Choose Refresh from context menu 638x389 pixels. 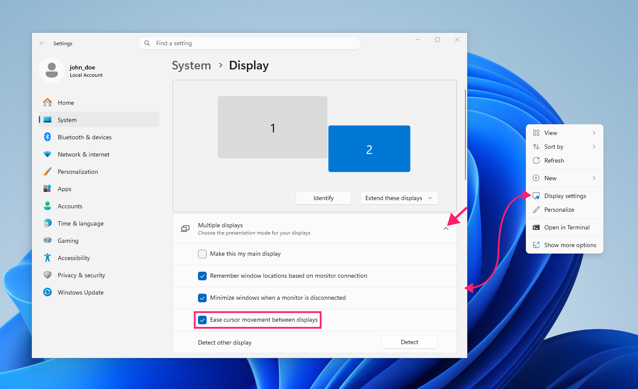click(x=565, y=160)
